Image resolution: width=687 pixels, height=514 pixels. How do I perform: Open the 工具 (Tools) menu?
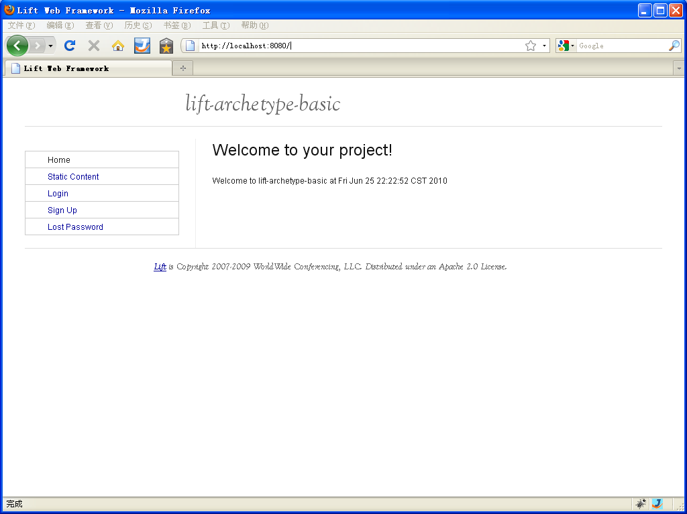point(215,25)
